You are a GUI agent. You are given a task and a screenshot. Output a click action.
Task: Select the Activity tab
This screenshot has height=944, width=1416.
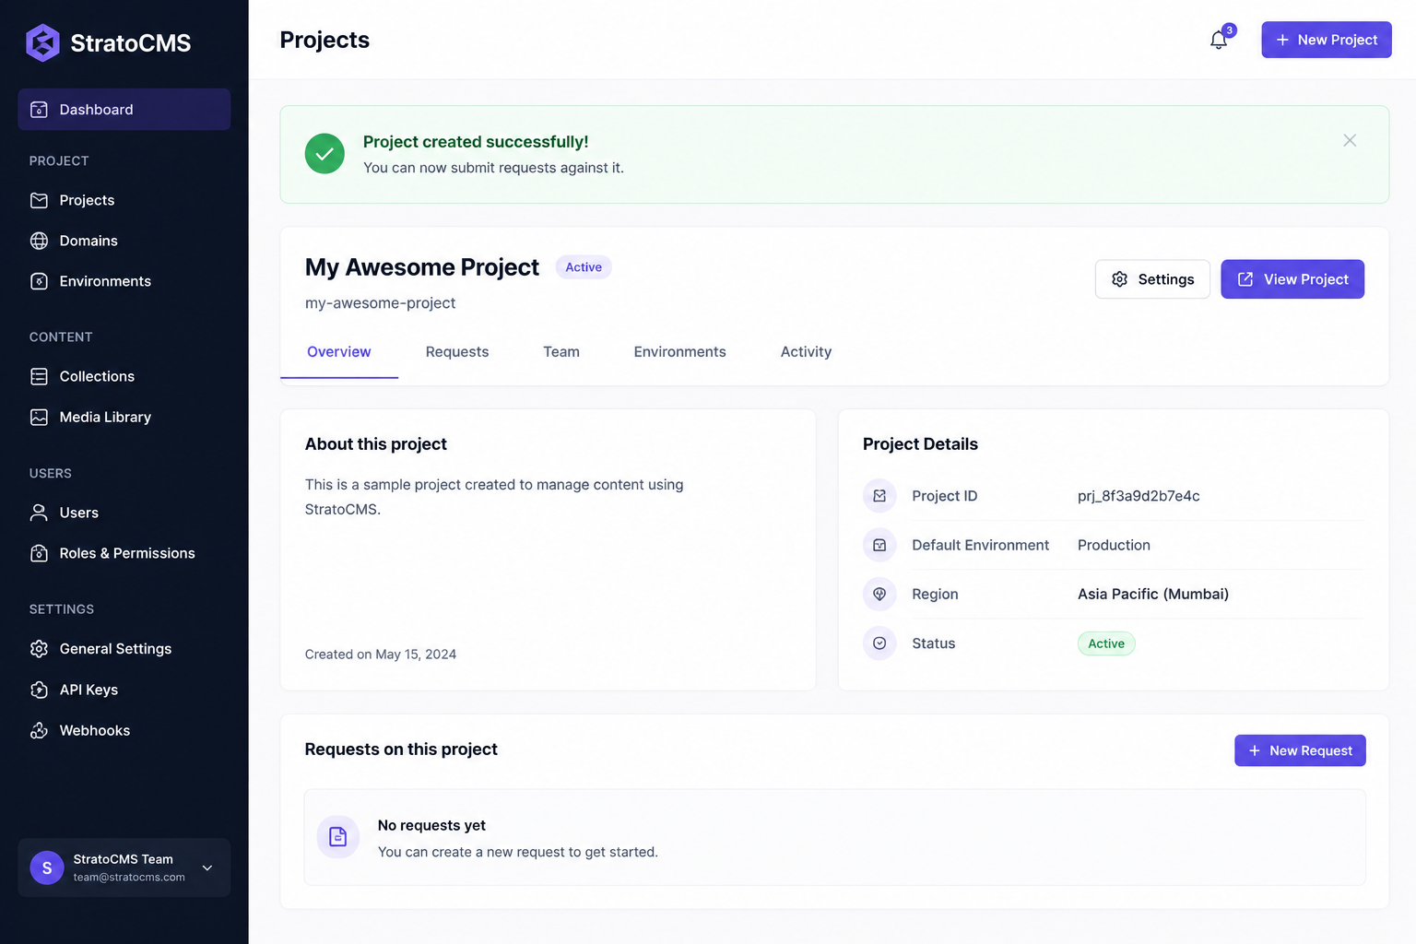806,352
